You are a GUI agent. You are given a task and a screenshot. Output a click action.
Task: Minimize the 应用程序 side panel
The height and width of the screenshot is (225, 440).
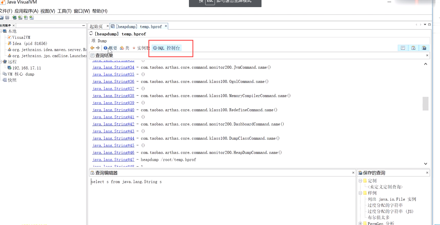(x=84, y=25)
